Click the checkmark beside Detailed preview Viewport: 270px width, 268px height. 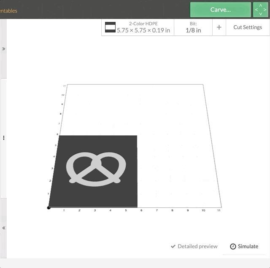pyautogui.click(x=173, y=247)
